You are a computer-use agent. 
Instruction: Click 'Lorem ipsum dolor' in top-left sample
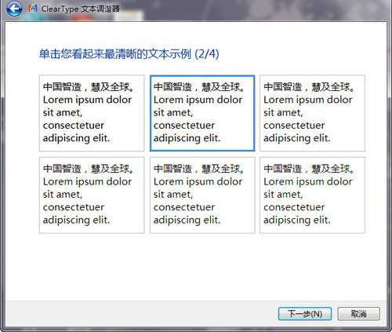point(87,100)
